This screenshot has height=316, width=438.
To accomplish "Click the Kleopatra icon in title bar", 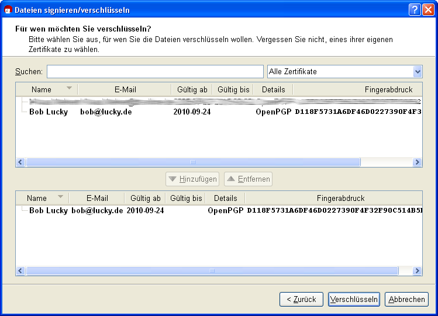I will point(8,10).
